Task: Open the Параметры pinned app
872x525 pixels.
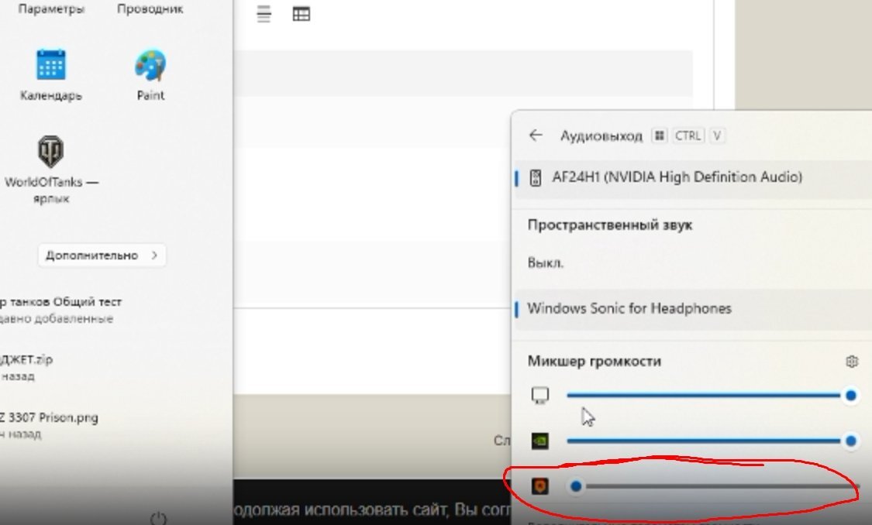Action: tap(51, 9)
